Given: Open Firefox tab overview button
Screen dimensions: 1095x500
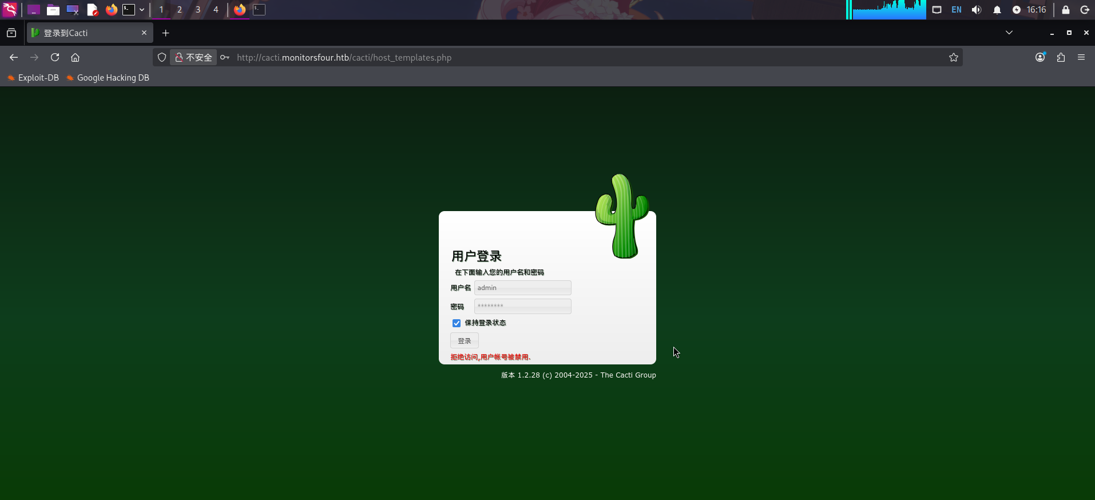Looking at the screenshot, I should (11, 33).
